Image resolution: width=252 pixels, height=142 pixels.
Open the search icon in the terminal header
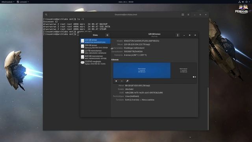click(46, 15)
